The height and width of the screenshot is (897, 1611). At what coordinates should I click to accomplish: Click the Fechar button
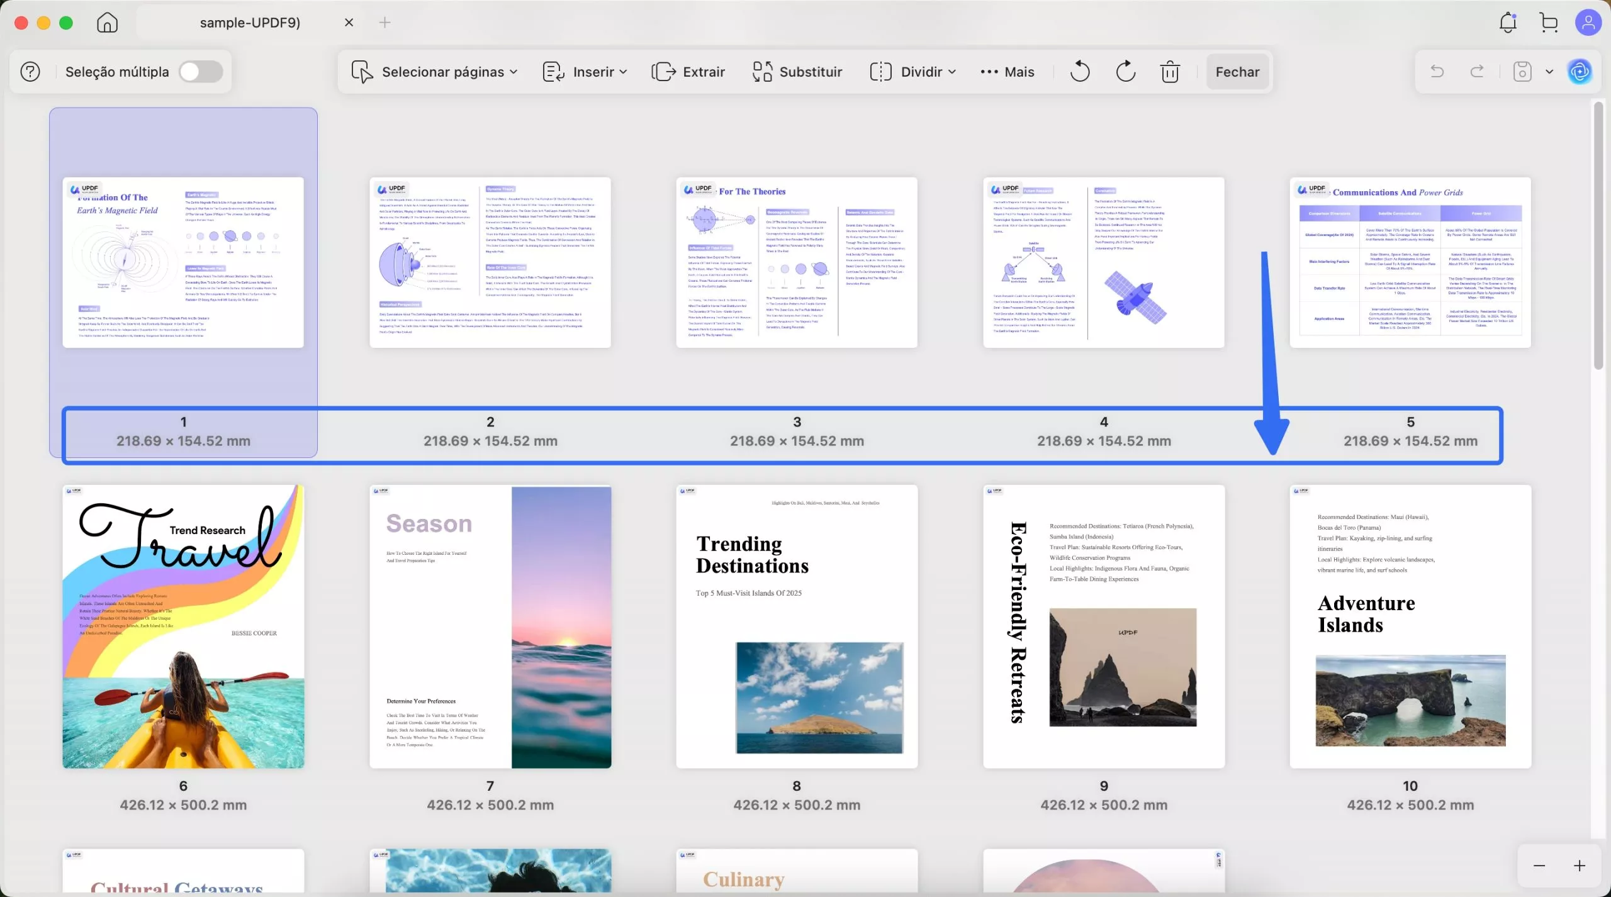tap(1237, 72)
